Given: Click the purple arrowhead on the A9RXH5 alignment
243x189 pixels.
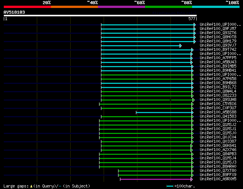Looking at the screenshot, I should click(x=192, y=179).
